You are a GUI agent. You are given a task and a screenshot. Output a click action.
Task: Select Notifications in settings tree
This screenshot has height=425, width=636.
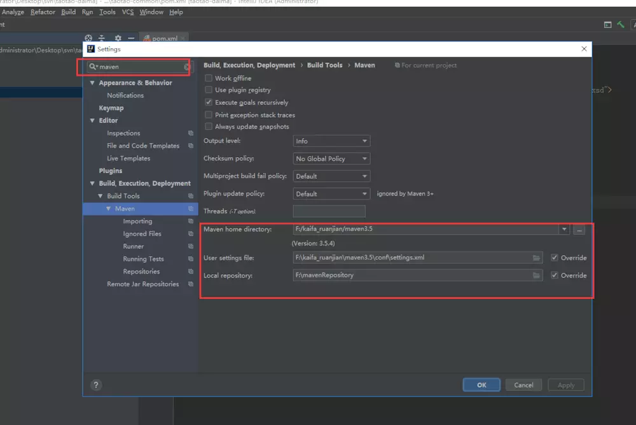125,95
